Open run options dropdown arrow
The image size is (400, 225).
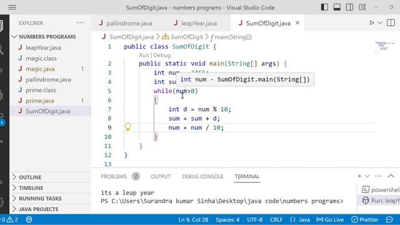(x=380, y=22)
